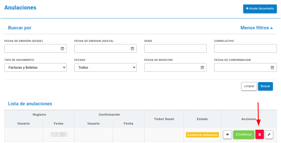The image size is (281, 143).
Task: Open the Estado dropdown showing Todos
Action: pos(106,68)
